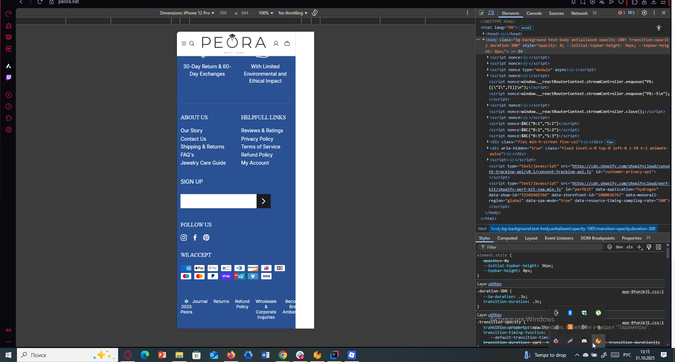The width and height of the screenshot is (675, 362).
Task: Open the Computed styles tab
Action: tap(507, 238)
